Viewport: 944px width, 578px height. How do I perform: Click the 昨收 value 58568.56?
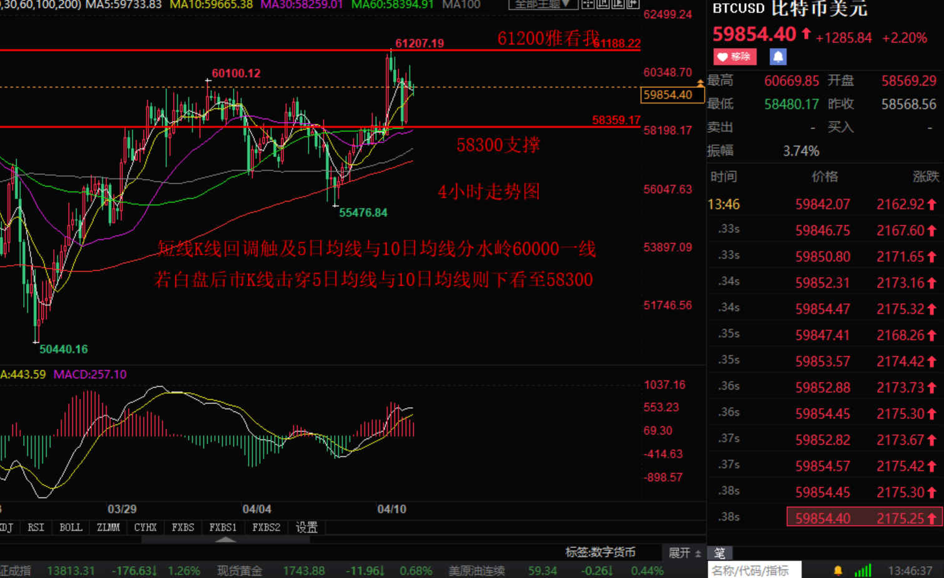(909, 104)
